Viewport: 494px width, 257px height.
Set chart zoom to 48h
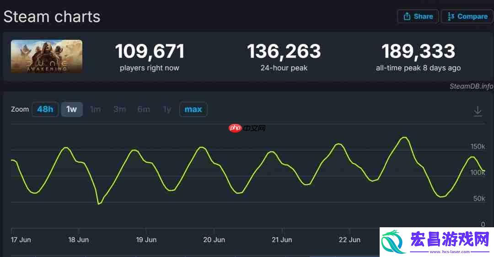coord(45,109)
